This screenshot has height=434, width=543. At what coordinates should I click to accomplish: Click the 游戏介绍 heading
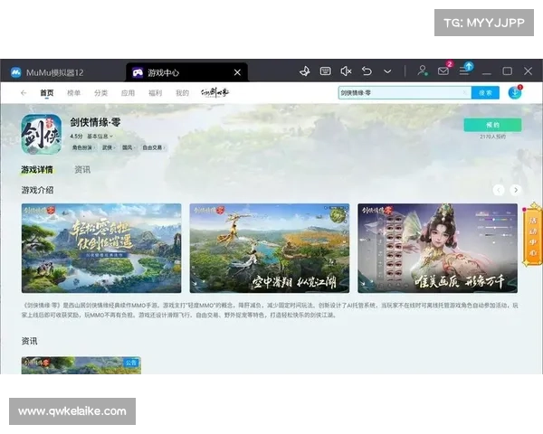(37, 190)
